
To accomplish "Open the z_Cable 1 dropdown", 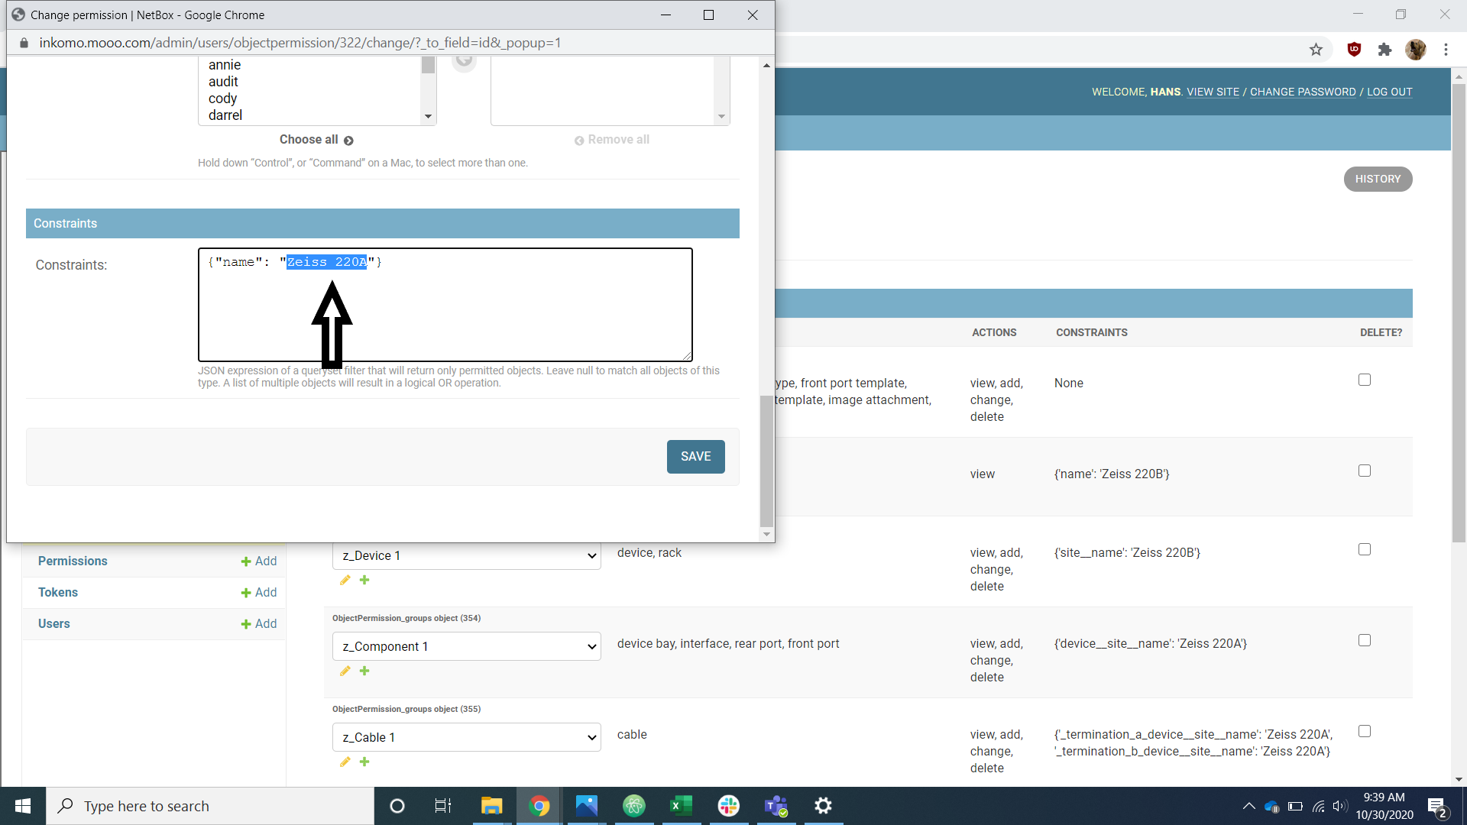I will click(x=467, y=737).
